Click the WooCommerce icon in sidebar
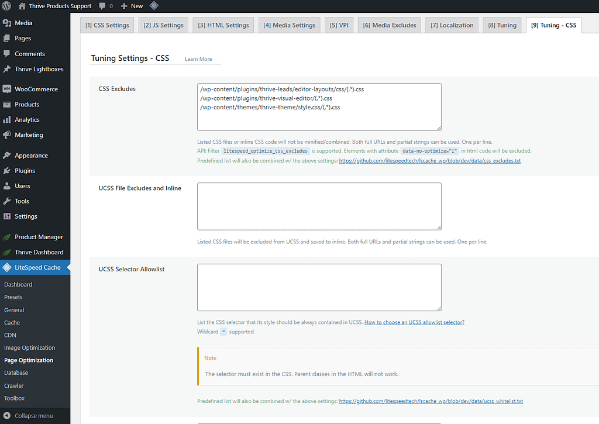 coord(7,89)
